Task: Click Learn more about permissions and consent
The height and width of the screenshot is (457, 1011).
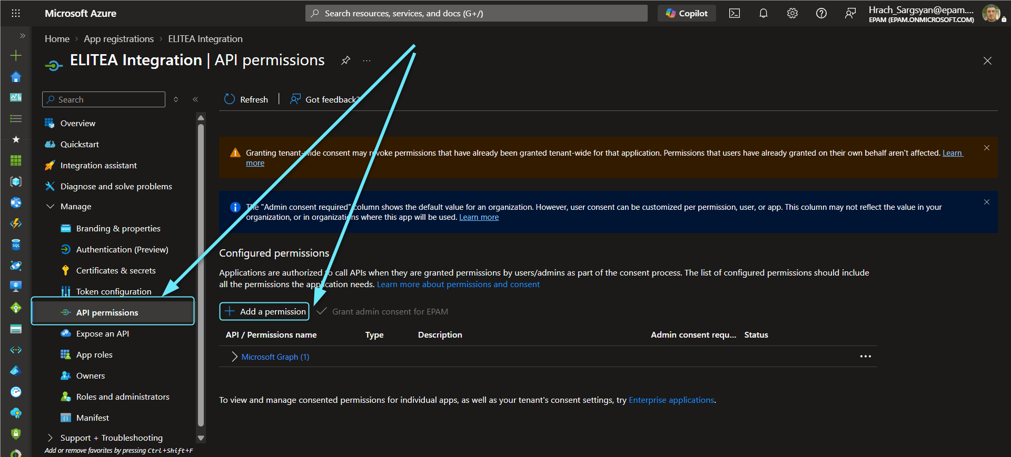Action: [x=458, y=284]
